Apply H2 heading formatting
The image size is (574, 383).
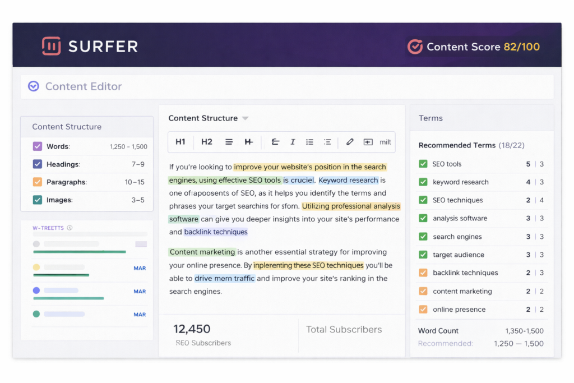pos(206,142)
